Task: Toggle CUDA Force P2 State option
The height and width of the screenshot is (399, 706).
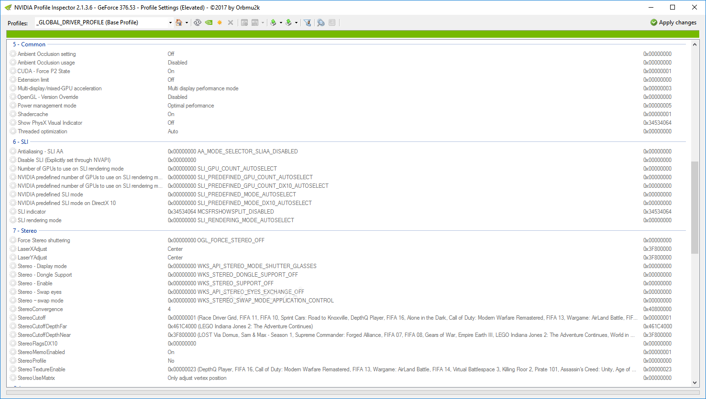Action: pos(43,71)
